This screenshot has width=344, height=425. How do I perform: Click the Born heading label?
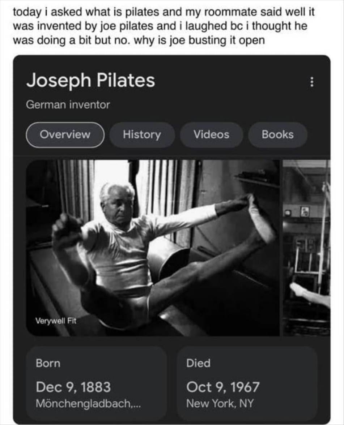click(48, 363)
